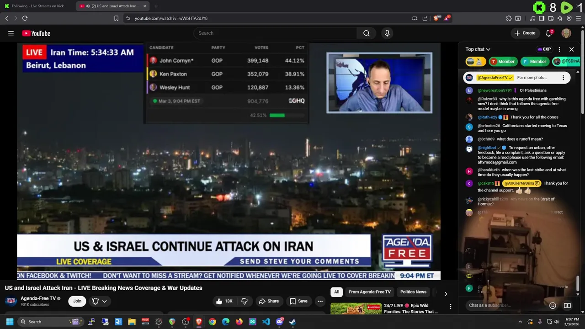The width and height of the screenshot is (585, 329).
Task: Open the browser main menu
Action: pos(579,18)
